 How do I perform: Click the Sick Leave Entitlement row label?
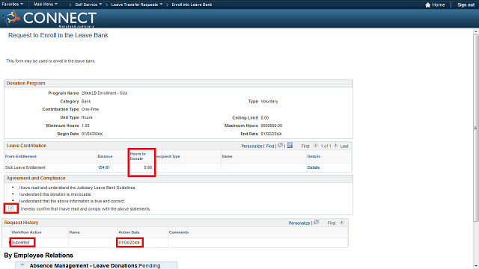[25, 167]
